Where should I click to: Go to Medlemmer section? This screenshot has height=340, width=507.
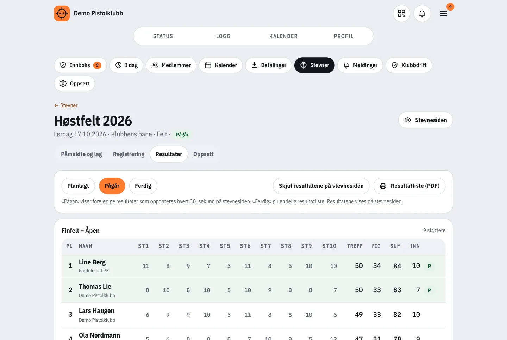171,65
